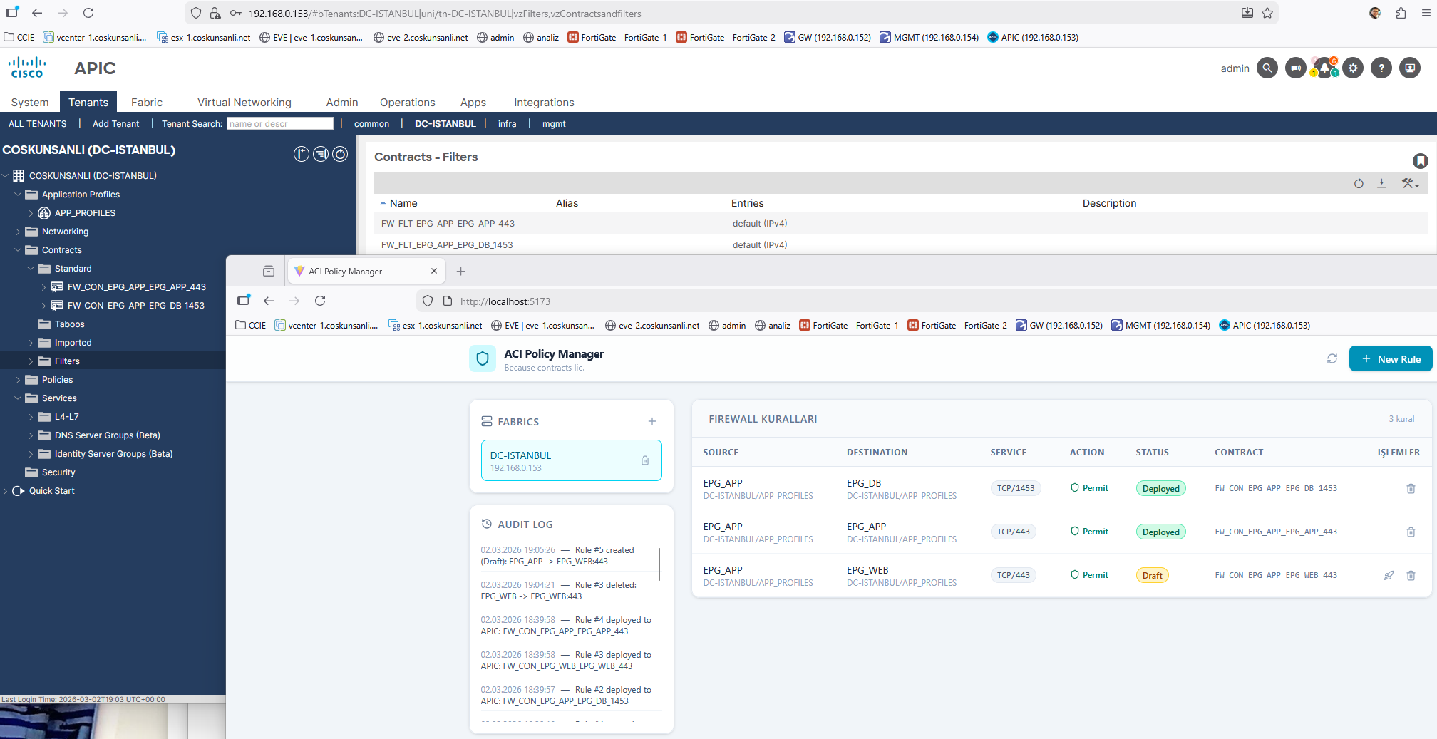Click the APIC help question mark icon
1437x739 pixels.
pos(1381,68)
